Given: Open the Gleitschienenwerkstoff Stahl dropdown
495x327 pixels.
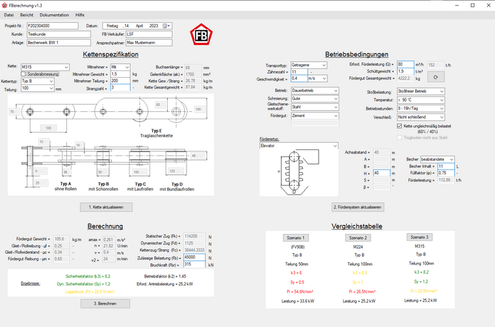Looking at the screenshot, I should (x=315, y=107).
